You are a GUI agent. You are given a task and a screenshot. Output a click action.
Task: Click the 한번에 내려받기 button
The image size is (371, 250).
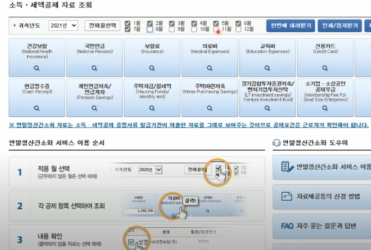[x=290, y=25]
